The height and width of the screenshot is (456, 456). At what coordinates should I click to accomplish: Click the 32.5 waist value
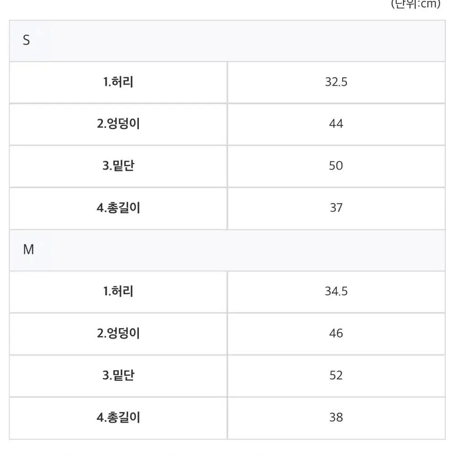336,82
